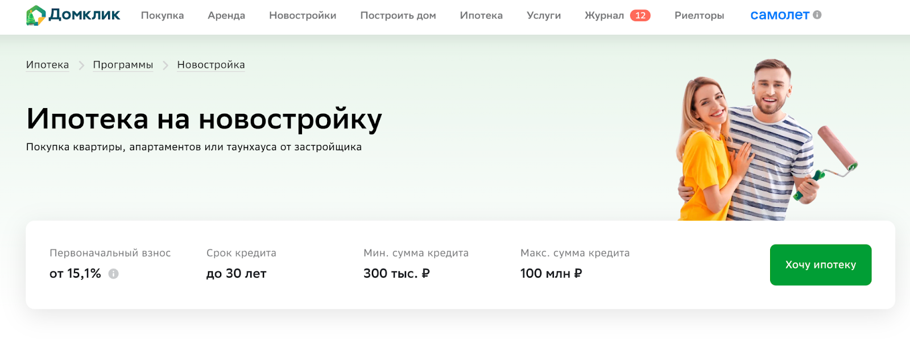Viewport: 910px width, 339px height.
Task: Select Построить дом in the header
Action: click(398, 15)
